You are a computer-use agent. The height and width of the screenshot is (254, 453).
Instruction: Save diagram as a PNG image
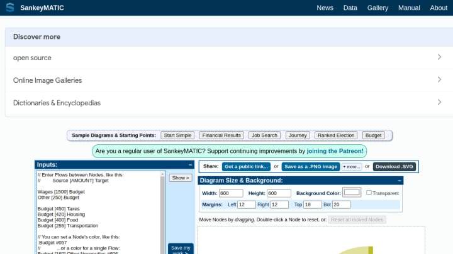311,166
